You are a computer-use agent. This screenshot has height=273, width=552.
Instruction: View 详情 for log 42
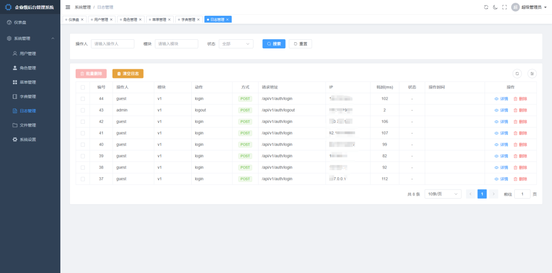point(501,122)
